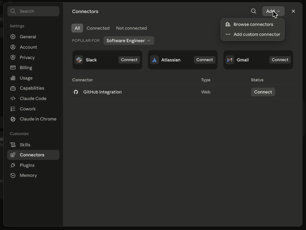Open Capabilities settings

tap(33, 88)
